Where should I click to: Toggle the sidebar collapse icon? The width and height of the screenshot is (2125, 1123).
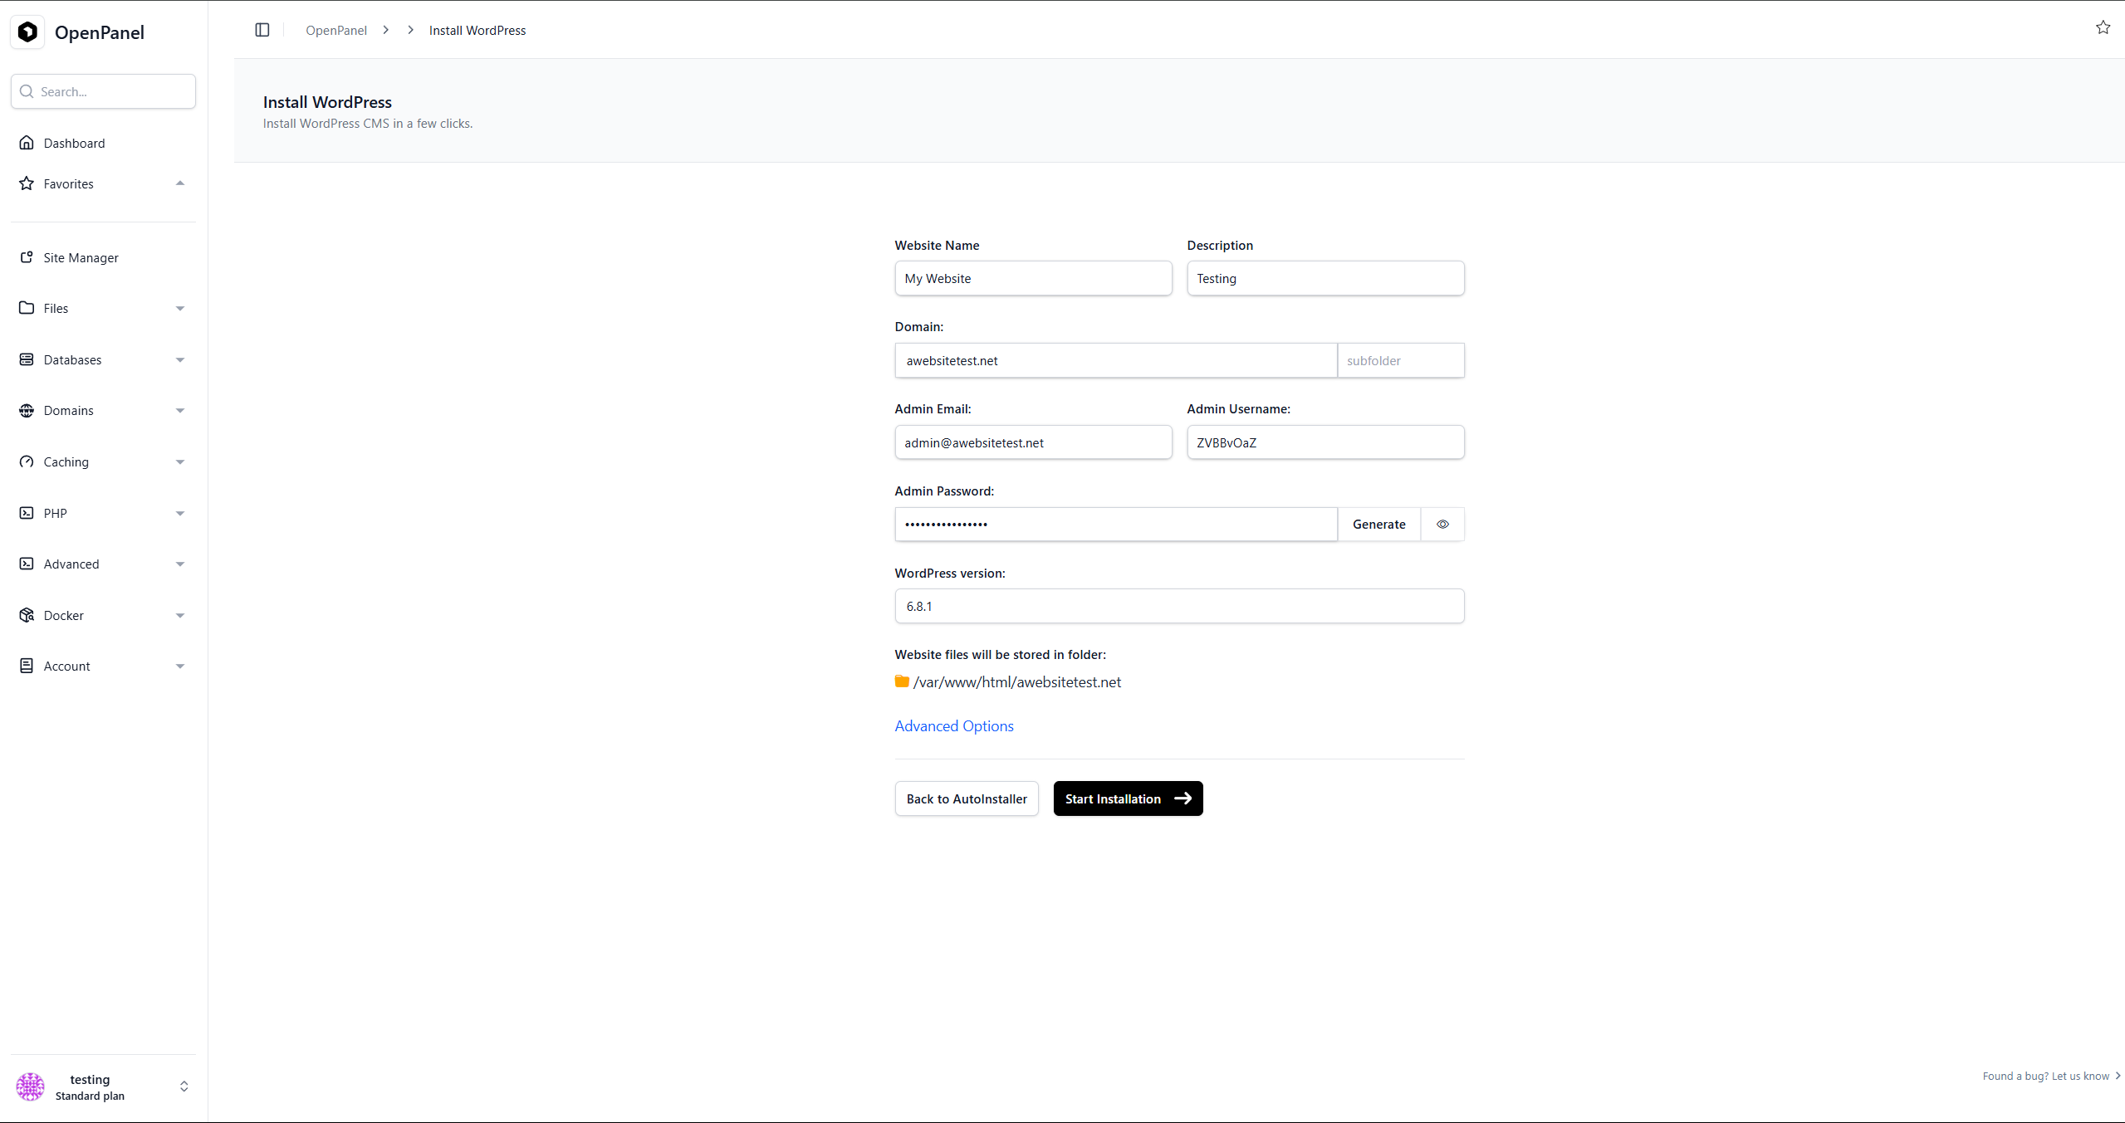[x=262, y=30]
